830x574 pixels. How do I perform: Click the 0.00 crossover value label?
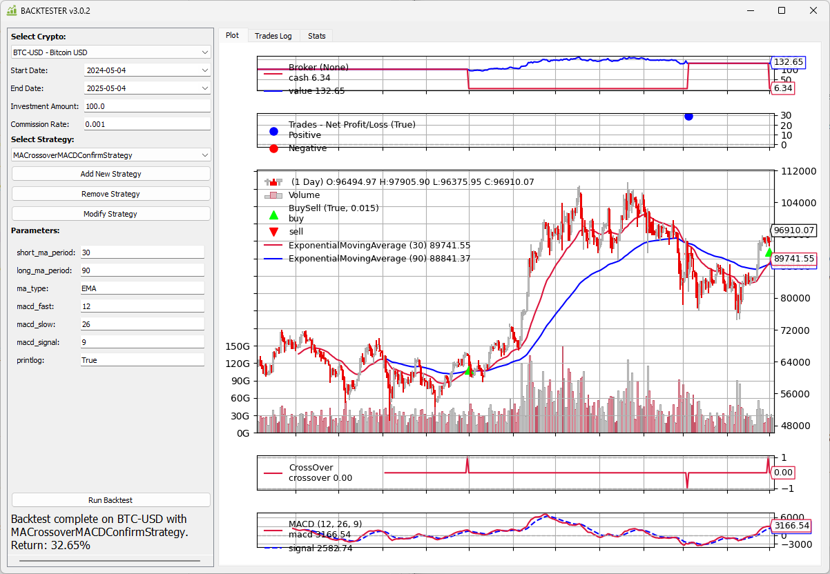pos(783,473)
